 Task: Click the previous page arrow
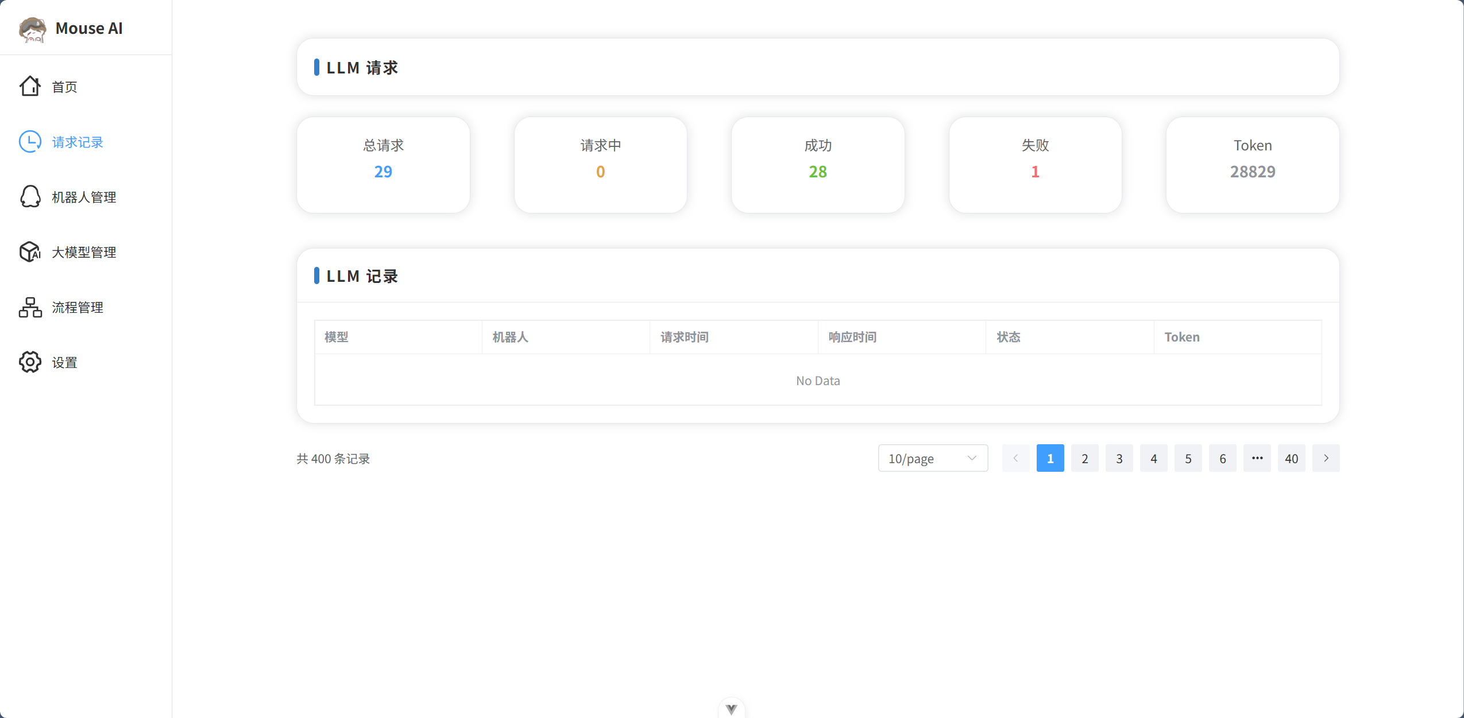click(x=1015, y=458)
